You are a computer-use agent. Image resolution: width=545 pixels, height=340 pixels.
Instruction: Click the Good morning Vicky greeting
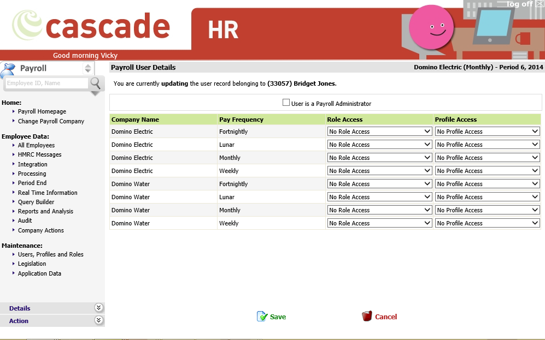pos(85,55)
